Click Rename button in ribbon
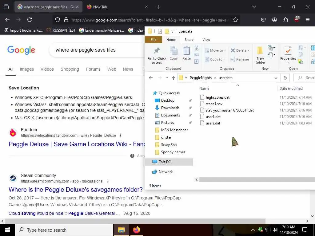 [x=240, y=59]
